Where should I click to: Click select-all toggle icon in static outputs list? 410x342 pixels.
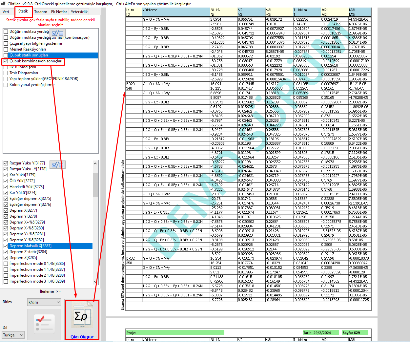pos(57,33)
